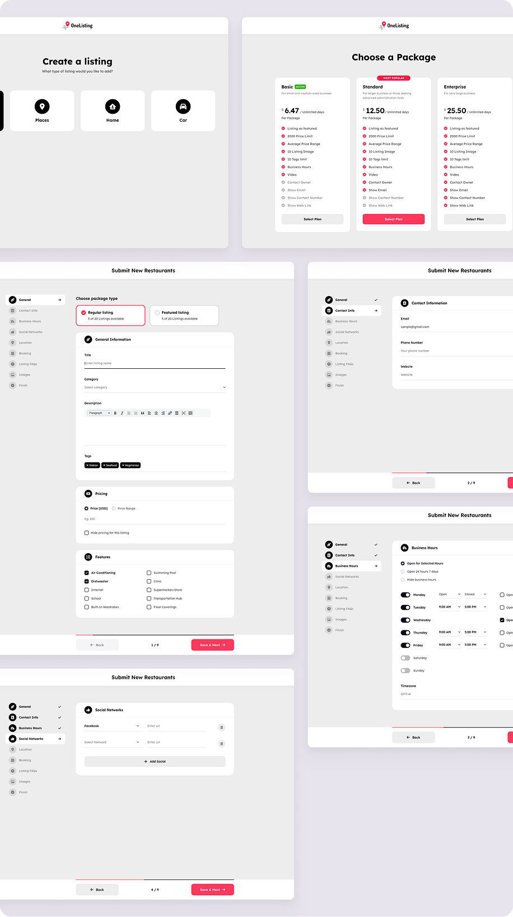Viewport: 513px width, 917px height.
Task: Click the Facebook Enter url field
Action: click(177, 726)
